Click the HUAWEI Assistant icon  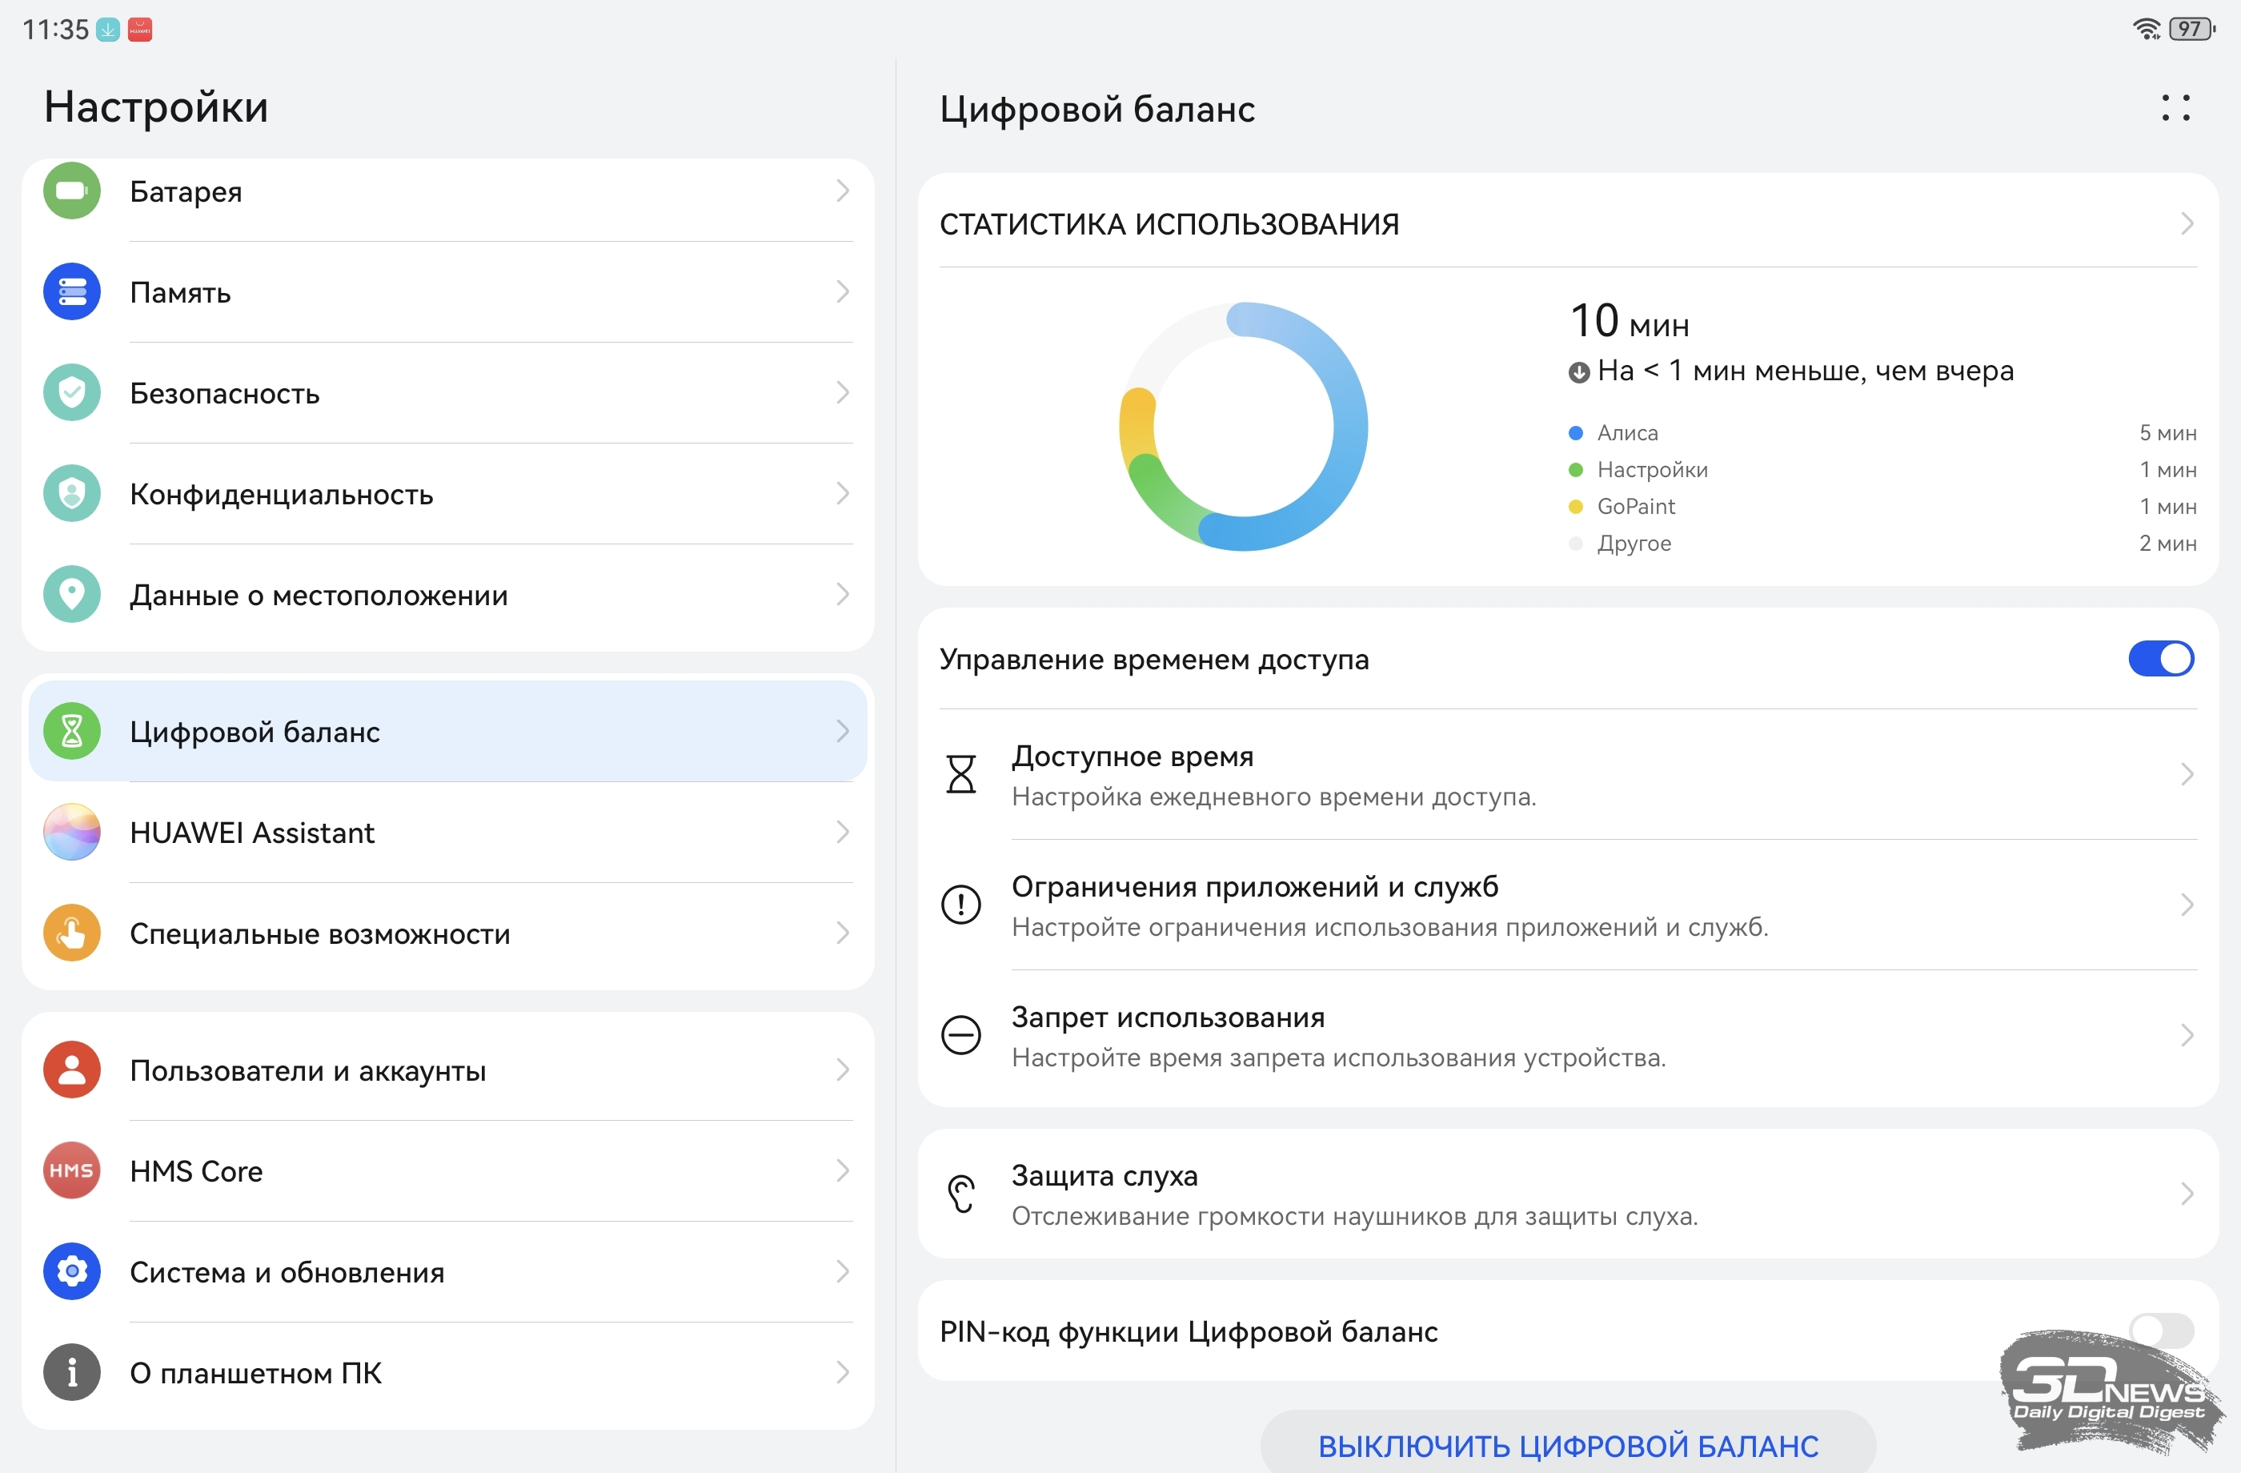coord(71,833)
